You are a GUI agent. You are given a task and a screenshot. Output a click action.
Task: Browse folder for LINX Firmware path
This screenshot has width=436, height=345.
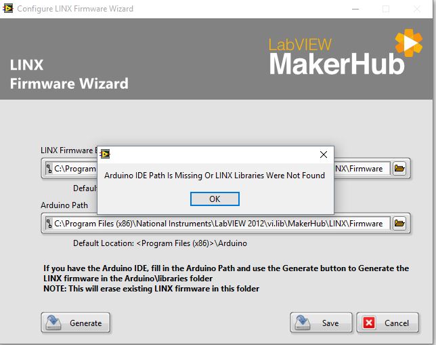tap(399, 169)
